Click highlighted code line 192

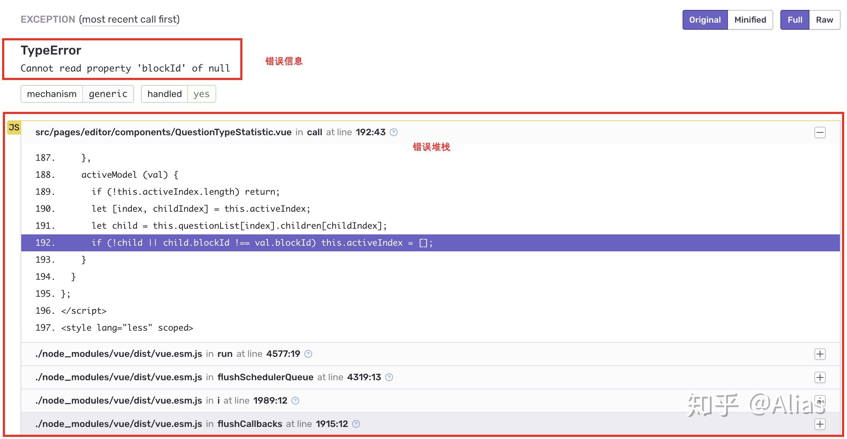[262, 243]
